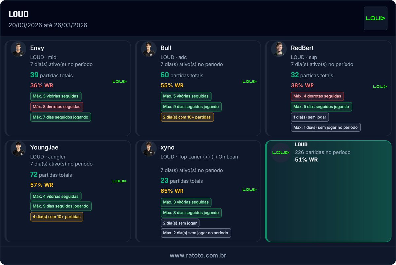Click 'Máx. 2 dia(s) sem jogar no período' badge

196,233
